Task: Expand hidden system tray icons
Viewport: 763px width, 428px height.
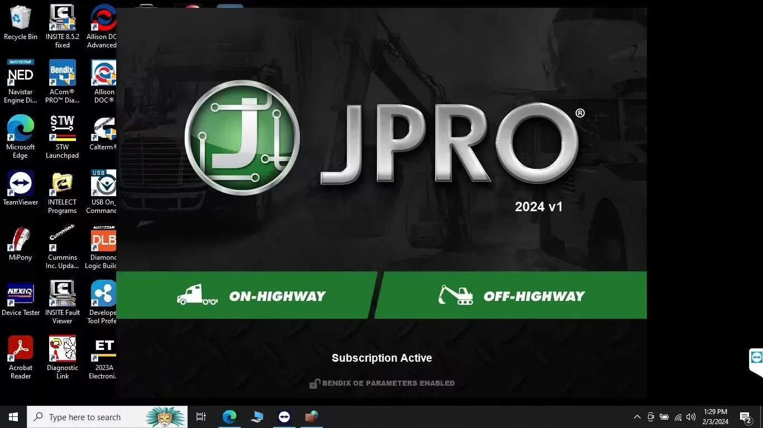Action: [637, 416]
